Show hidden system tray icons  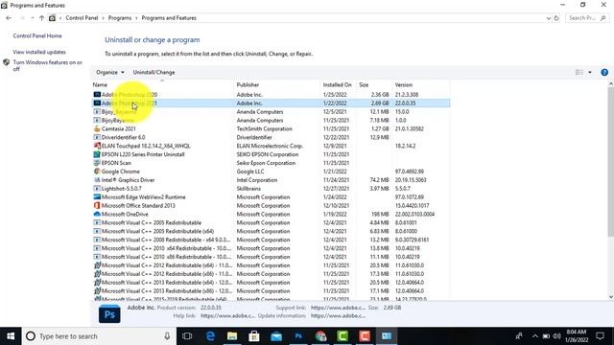click(534, 336)
